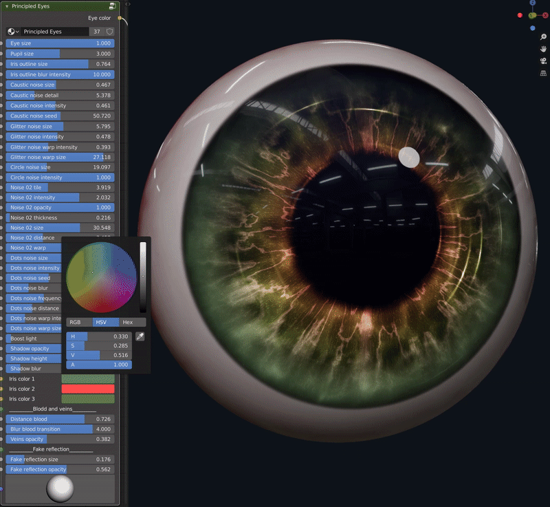This screenshot has height=507, width=550.
Task: Click the Distance blood field
Action: (x=60, y=419)
